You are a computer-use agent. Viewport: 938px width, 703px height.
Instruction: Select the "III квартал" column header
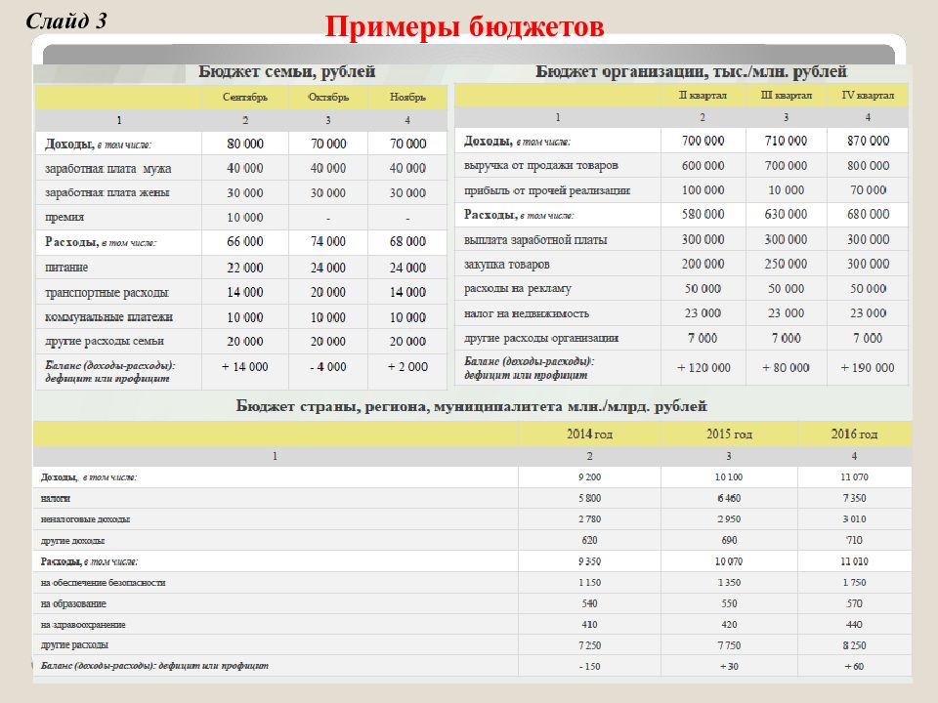(786, 95)
